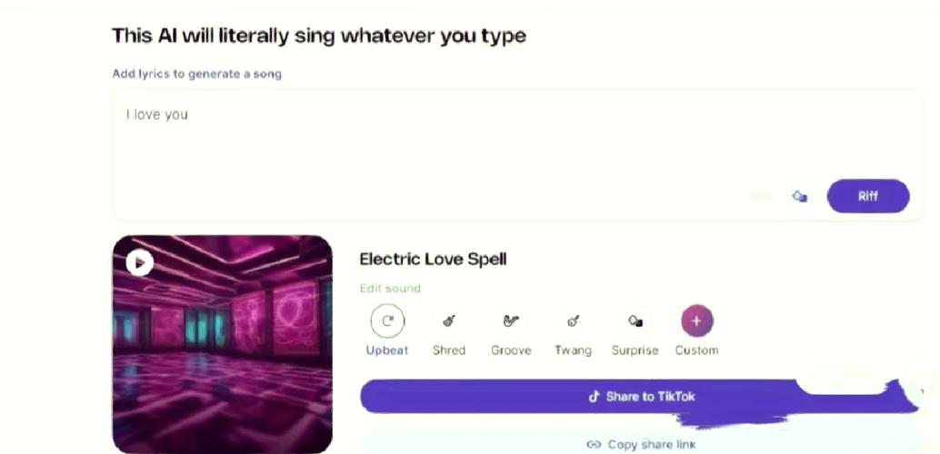Focus the lyrics text box

(x=517, y=156)
